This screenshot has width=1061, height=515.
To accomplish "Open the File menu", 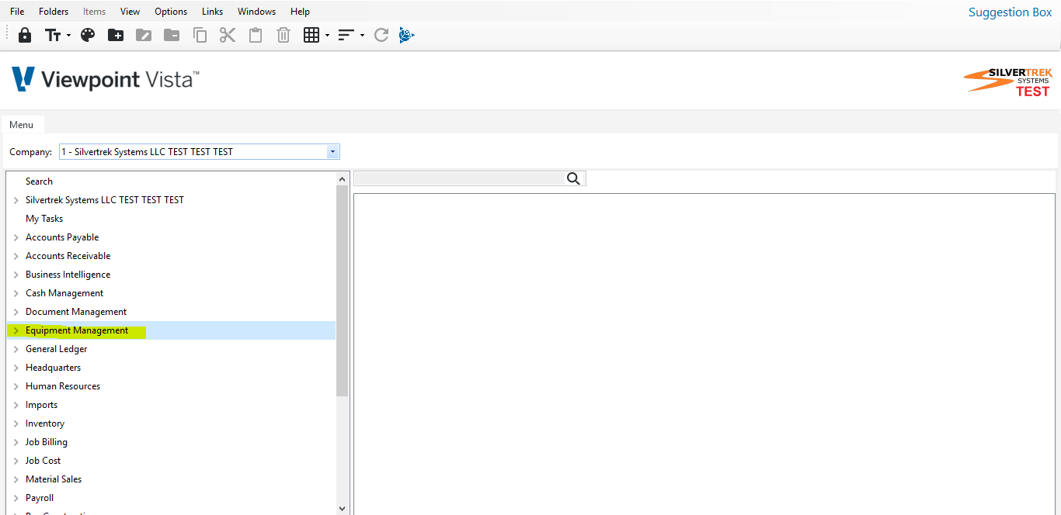I will coord(17,12).
